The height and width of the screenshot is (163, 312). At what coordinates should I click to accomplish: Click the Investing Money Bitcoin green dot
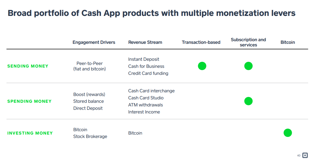click(288, 133)
